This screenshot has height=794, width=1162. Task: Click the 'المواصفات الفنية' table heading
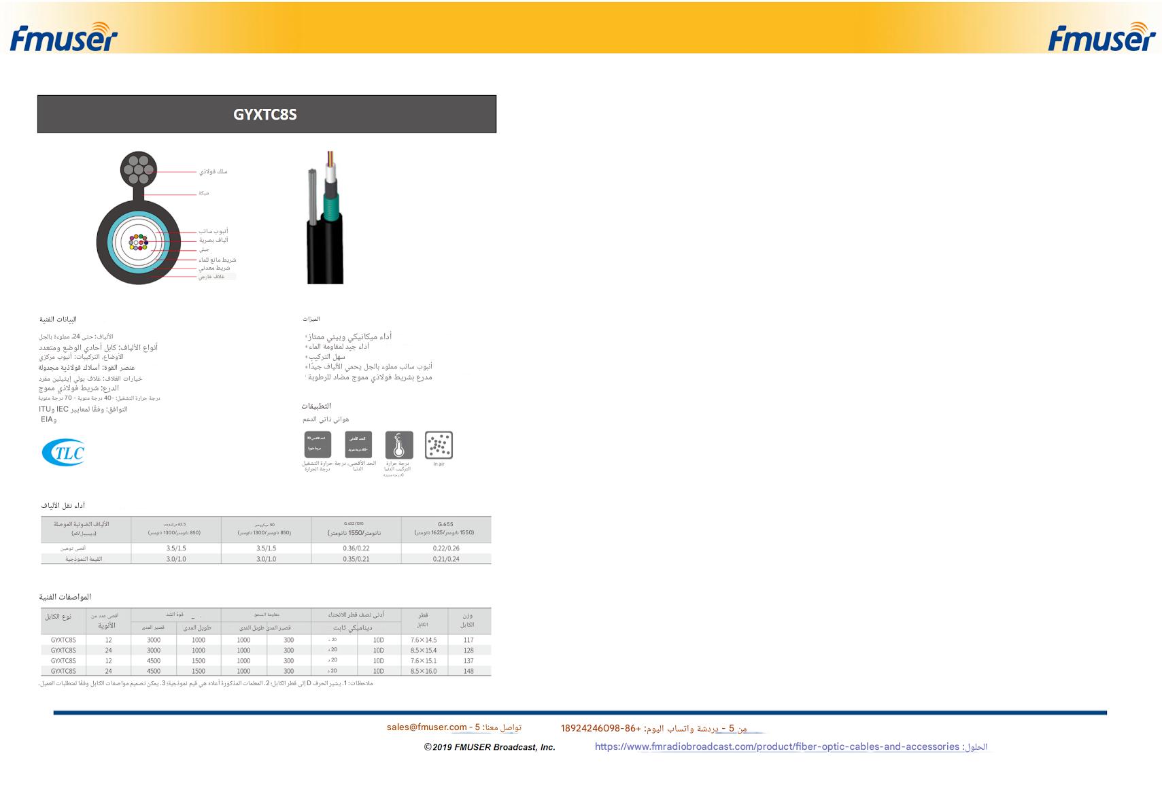click(x=65, y=597)
